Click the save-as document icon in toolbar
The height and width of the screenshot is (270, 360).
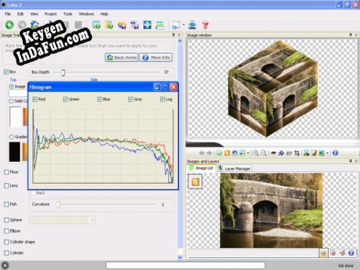(135, 25)
